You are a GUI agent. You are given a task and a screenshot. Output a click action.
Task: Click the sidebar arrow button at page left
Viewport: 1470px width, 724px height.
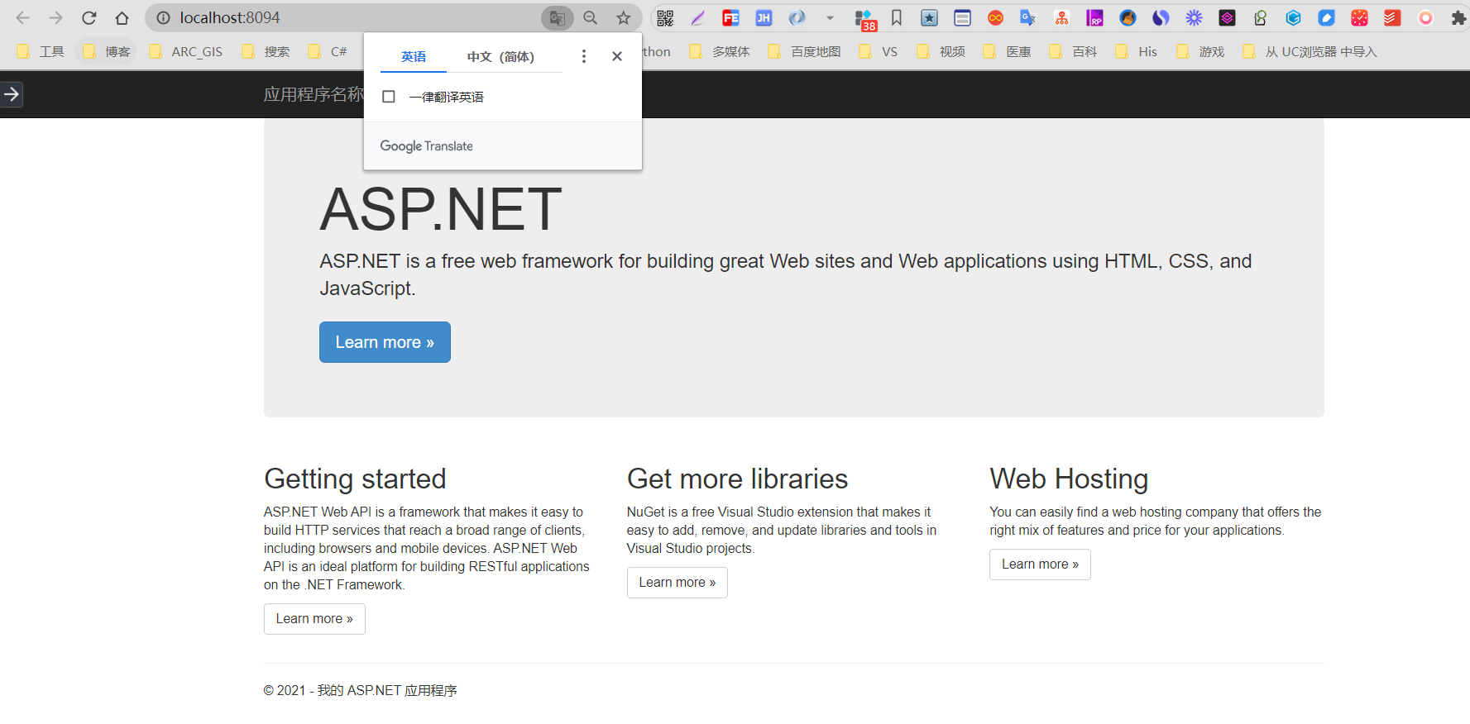tap(12, 94)
